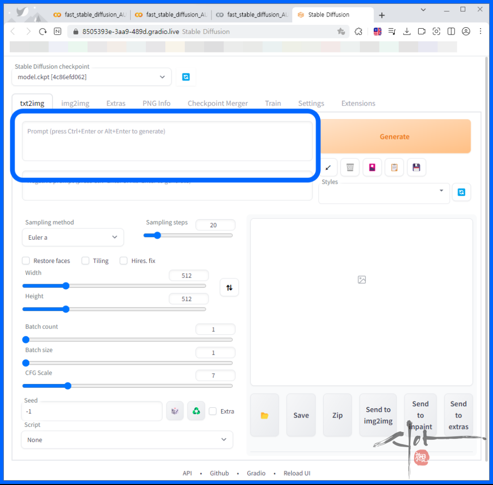The width and height of the screenshot is (493, 485).
Task: Click into the Prompt text box
Action: pyautogui.click(x=167, y=141)
